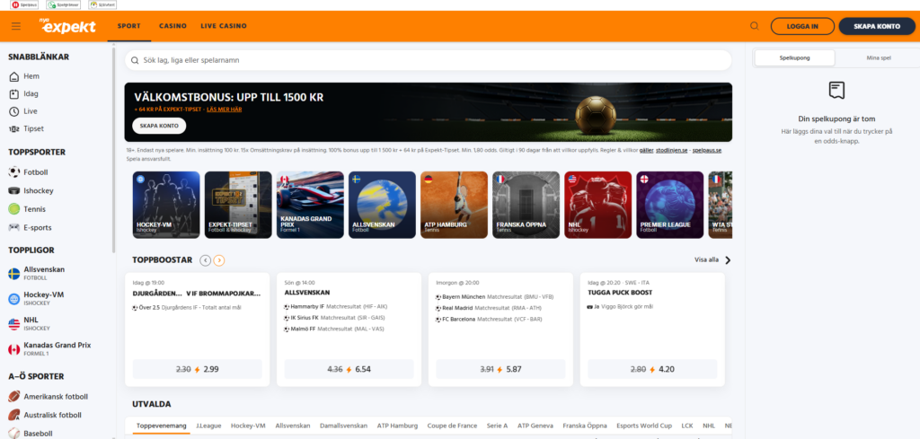Open the Spelpaus button

coord(24,4)
